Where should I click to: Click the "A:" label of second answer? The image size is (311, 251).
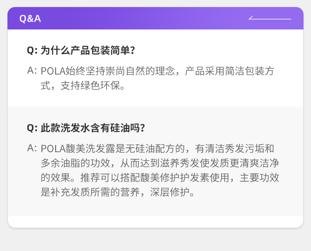pyautogui.click(x=32, y=148)
